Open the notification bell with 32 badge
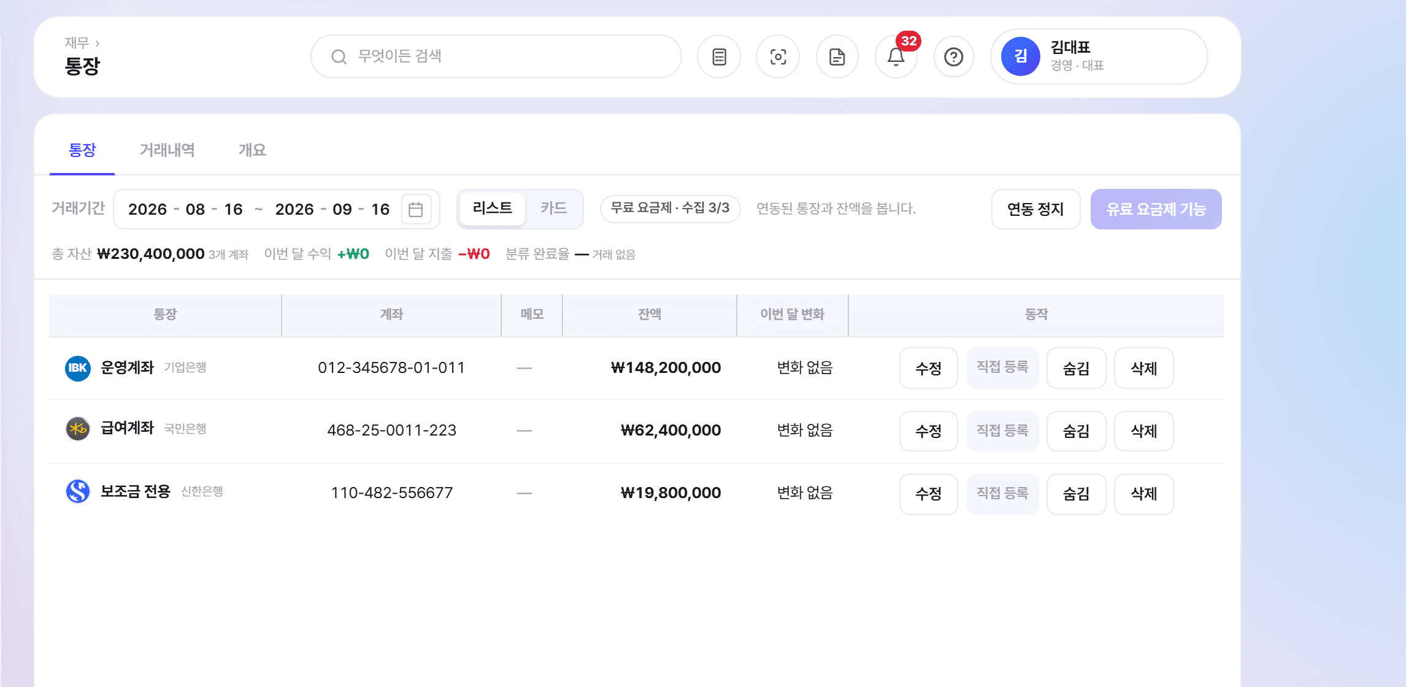 click(896, 57)
